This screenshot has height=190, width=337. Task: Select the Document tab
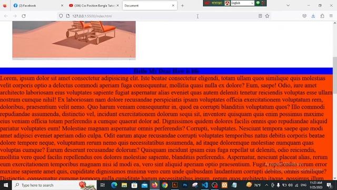[x=150, y=6]
